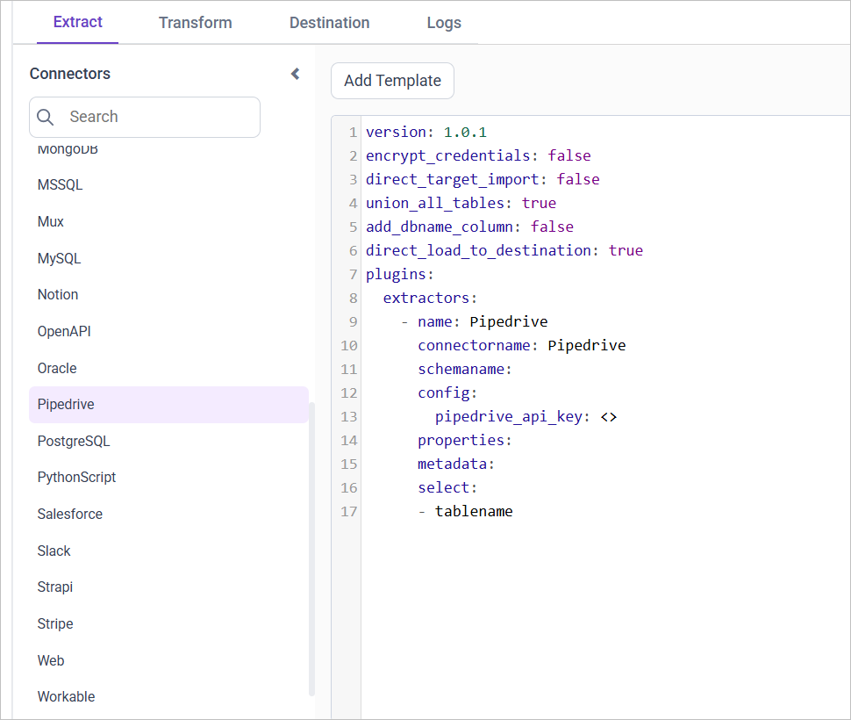
Task: Select the Slack connector
Action: (54, 551)
